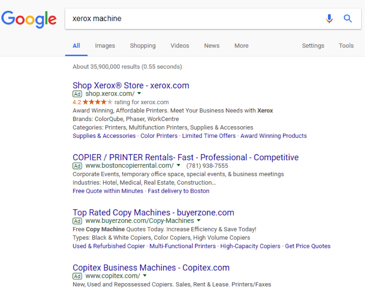Open Used & Refurbished Copier sitelink
This screenshot has height=296, width=365.
tap(109, 246)
